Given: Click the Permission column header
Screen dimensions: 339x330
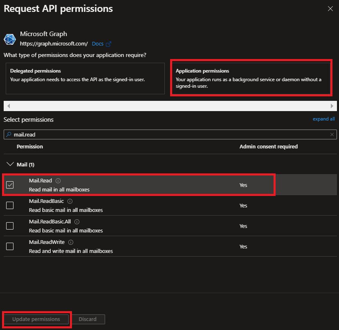Looking at the screenshot, I should click(30, 147).
